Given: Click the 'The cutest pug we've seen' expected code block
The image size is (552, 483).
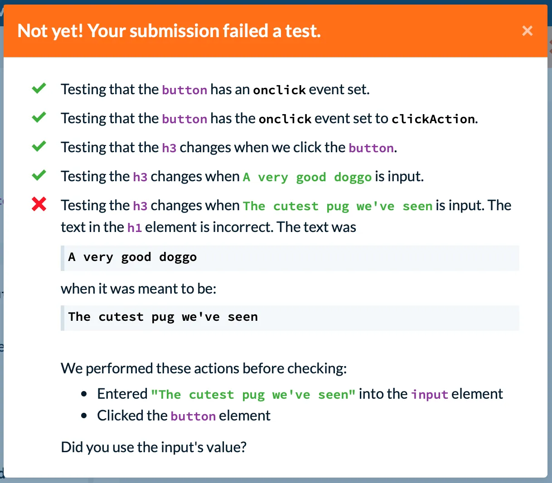Looking at the screenshot, I should point(290,318).
